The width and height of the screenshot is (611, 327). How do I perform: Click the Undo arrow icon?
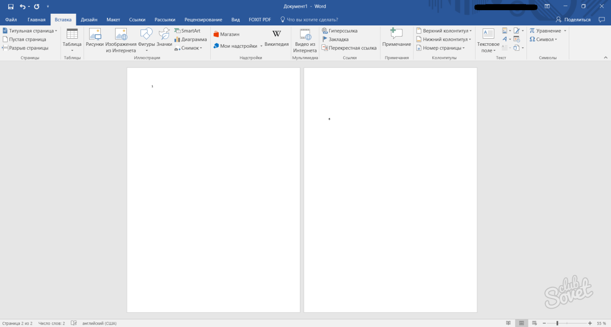(22, 7)
